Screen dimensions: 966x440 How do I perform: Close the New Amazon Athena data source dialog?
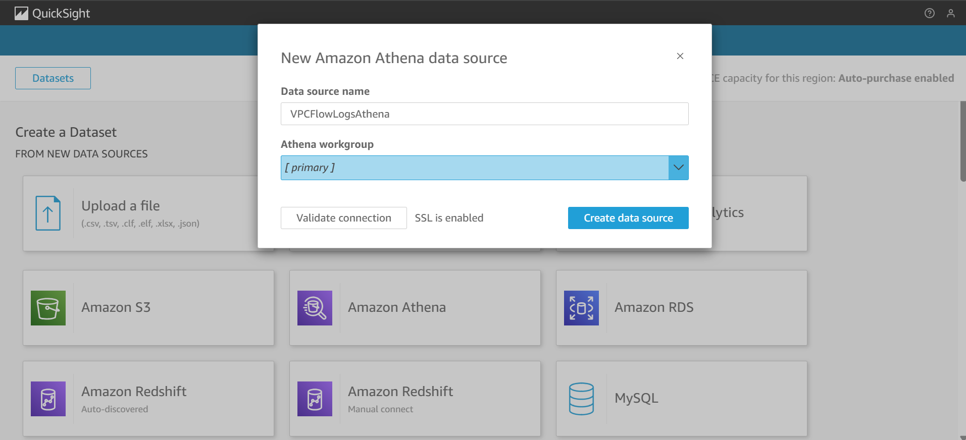click(x=680, y=56)
